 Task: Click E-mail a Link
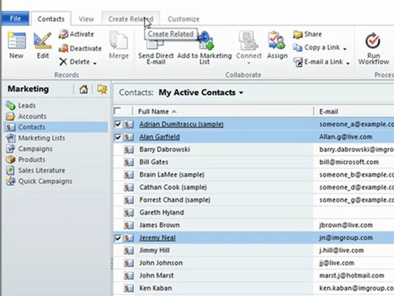pyautogui.click(x=318, y=62)
